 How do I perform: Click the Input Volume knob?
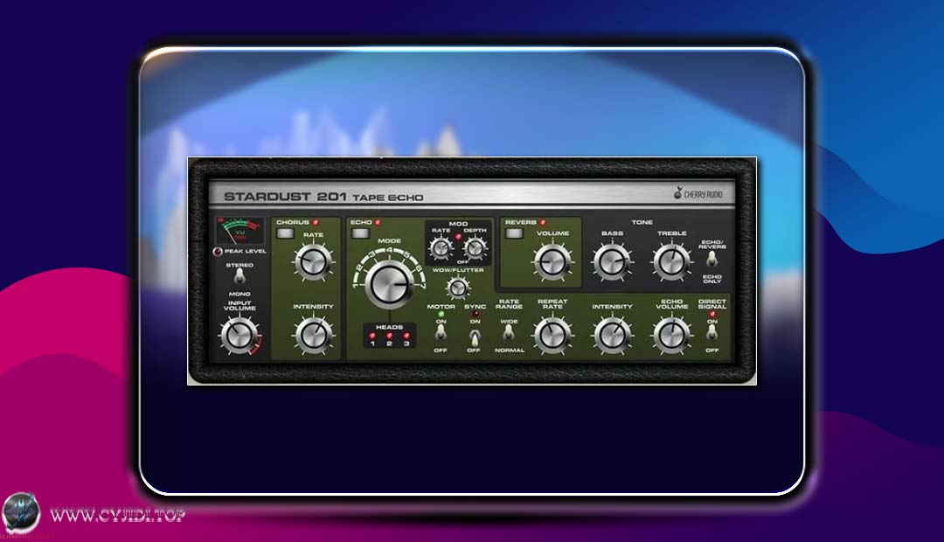(x=236, y=335)
